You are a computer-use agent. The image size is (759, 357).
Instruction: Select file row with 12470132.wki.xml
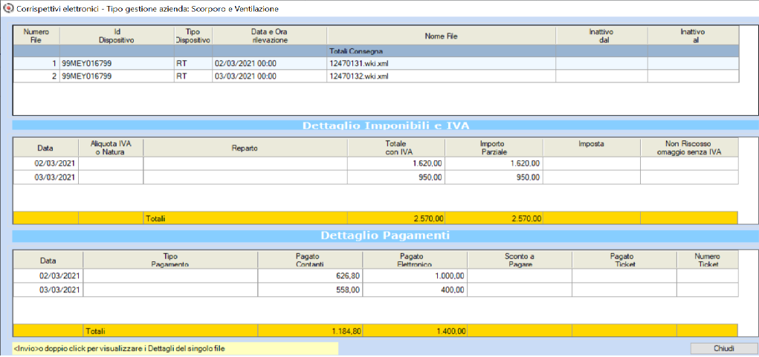tap(375, 76)
